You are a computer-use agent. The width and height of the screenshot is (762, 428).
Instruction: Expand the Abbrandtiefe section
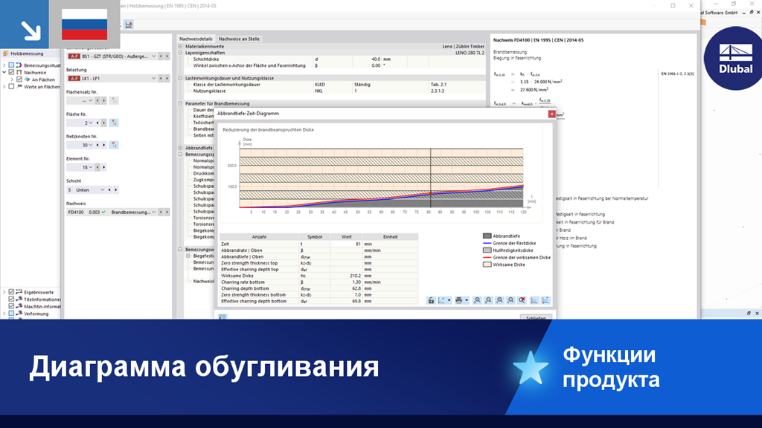pyautogui.click(x=180, y=148)
